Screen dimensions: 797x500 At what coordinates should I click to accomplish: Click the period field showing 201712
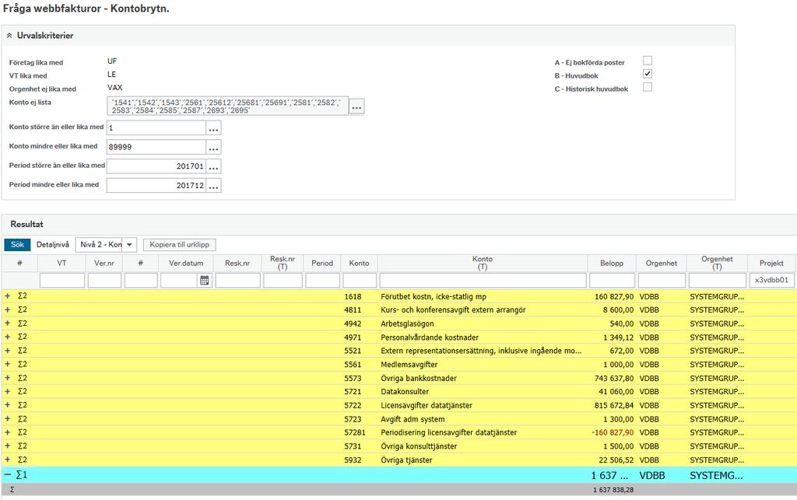click(x=156, y=186)
